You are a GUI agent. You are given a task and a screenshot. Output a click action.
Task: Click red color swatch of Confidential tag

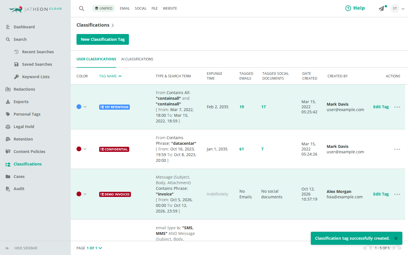coord(79,149)
